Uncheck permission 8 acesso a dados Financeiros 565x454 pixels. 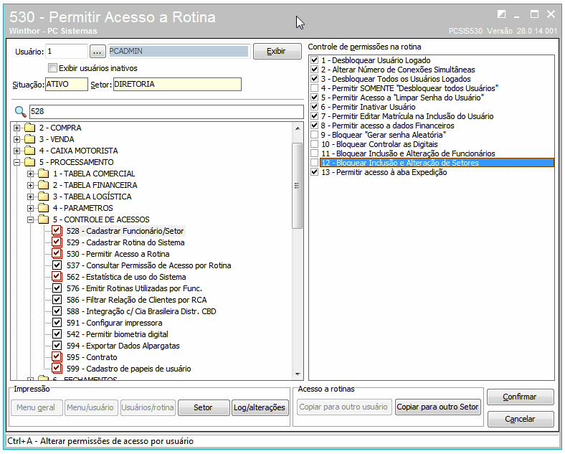(315, 126)
